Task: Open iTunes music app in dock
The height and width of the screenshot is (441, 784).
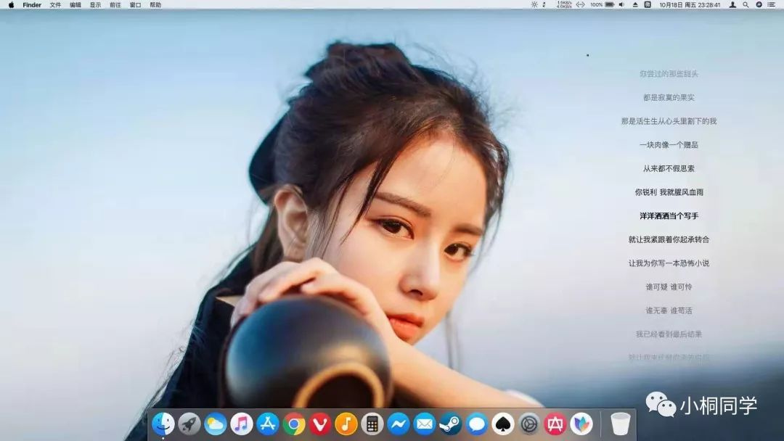Action: 242,424
